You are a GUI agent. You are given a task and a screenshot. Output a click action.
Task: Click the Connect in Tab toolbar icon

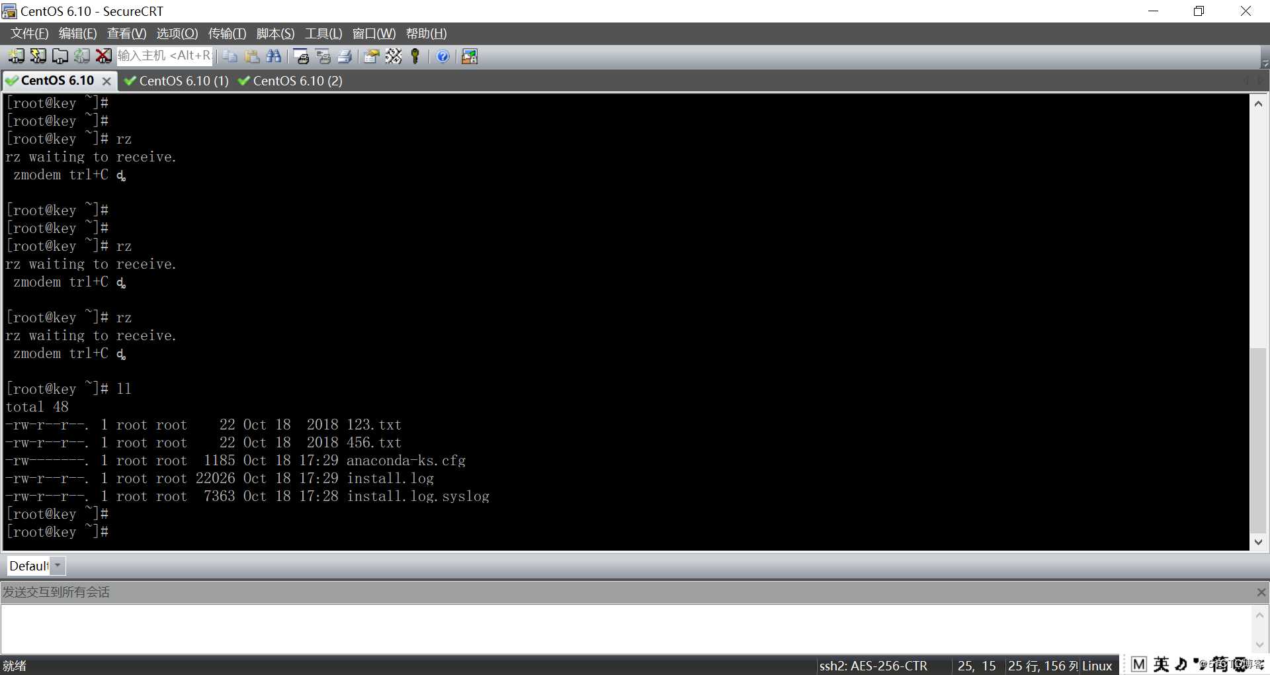click(60, 56)
